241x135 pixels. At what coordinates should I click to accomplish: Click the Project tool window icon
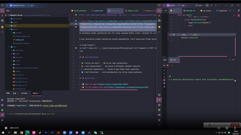click(x=2, y=11)
